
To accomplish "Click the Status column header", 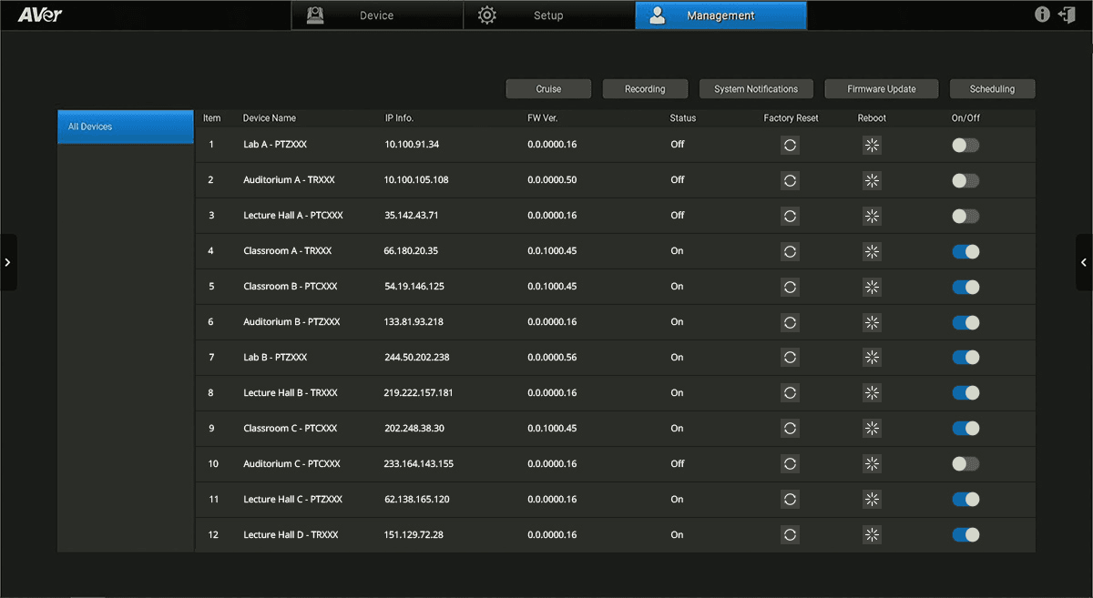I will click(682, 118).
